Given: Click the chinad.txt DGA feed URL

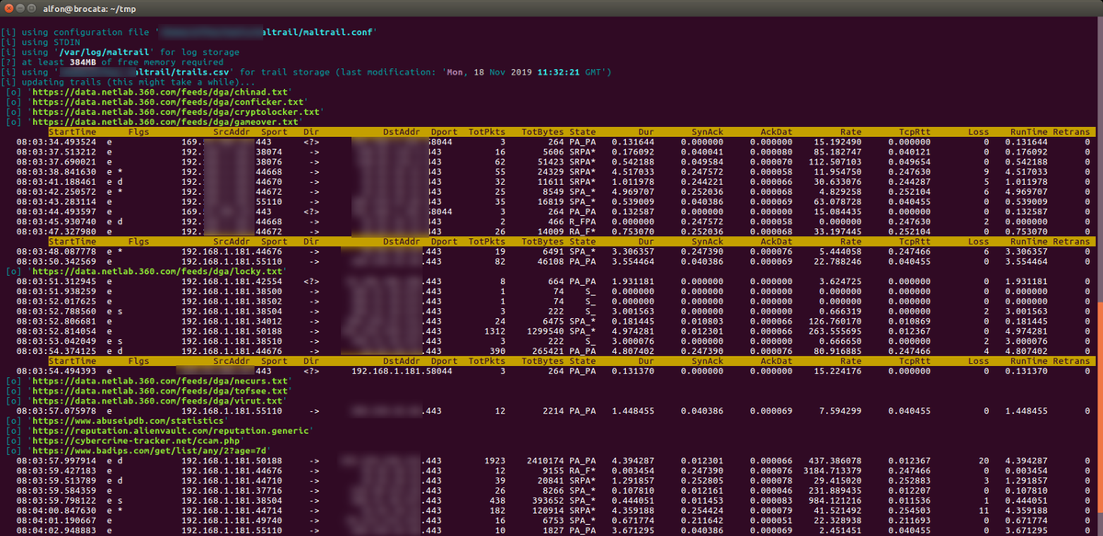Looking at the screenshot, I should [x=160, y=92].
